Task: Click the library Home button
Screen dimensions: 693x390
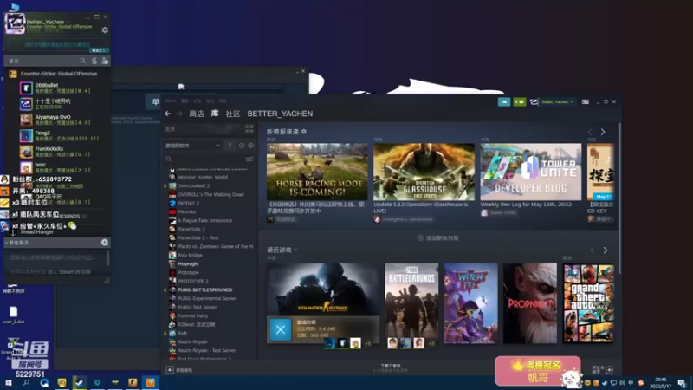Action: tap(203, 128)
